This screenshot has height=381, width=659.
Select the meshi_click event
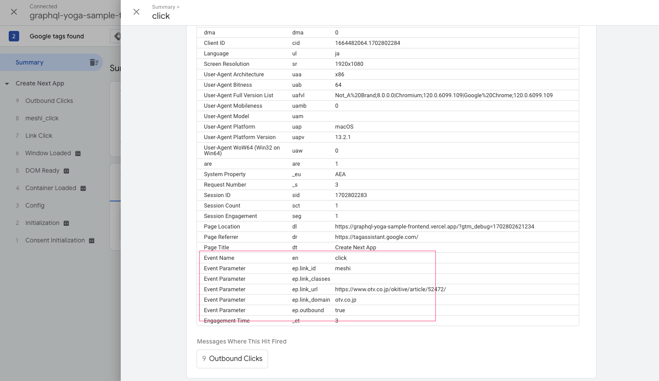41,118
